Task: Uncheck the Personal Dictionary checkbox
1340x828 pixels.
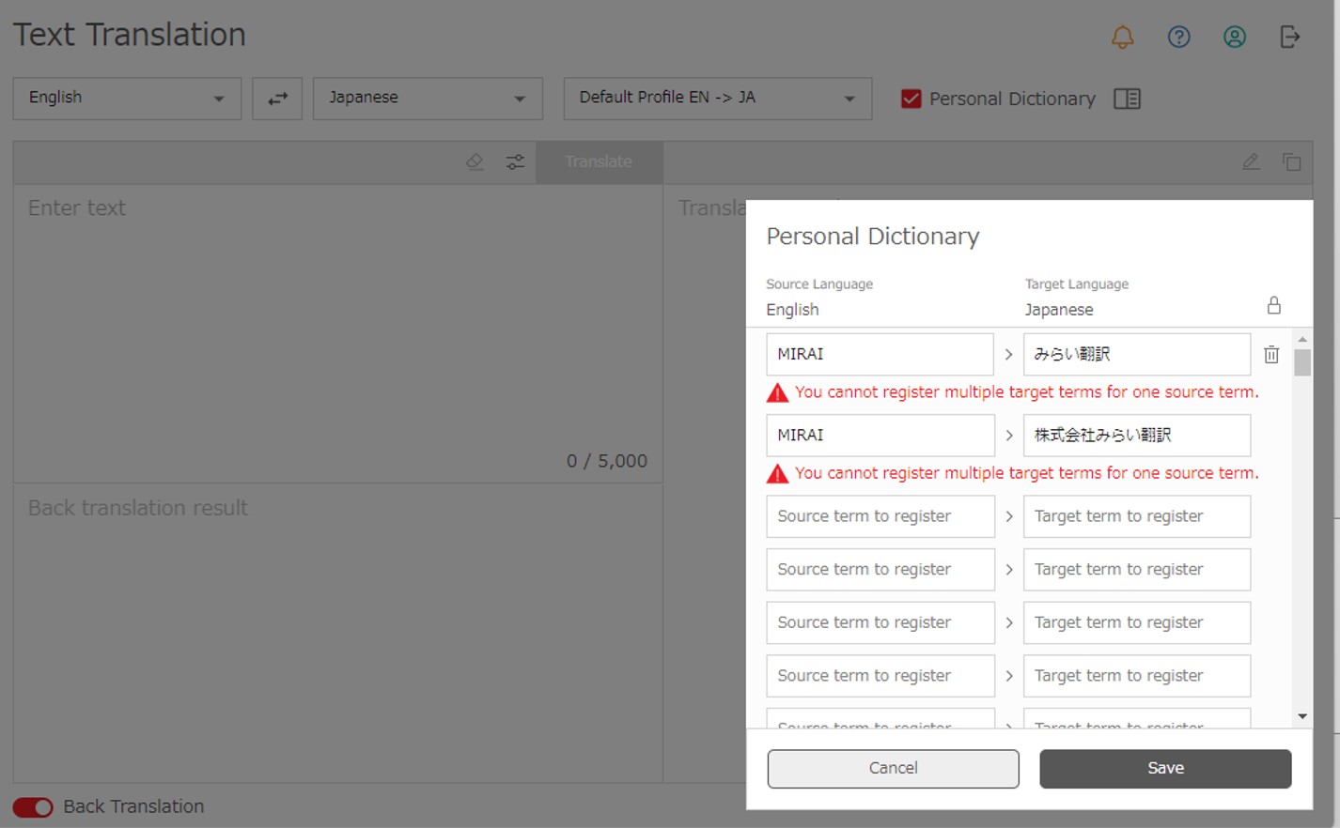Action: (x=911, y=99)
